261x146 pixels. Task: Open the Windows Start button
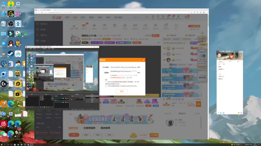(x=2, y=144)
